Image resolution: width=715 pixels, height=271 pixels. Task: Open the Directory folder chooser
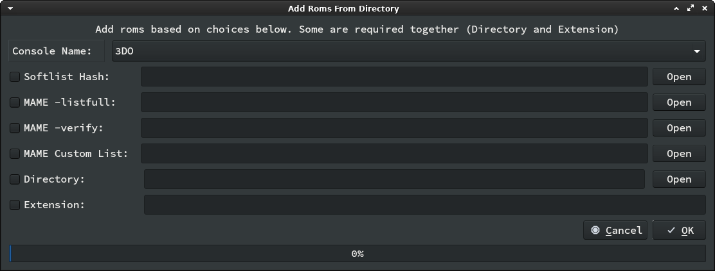point(678,179)
